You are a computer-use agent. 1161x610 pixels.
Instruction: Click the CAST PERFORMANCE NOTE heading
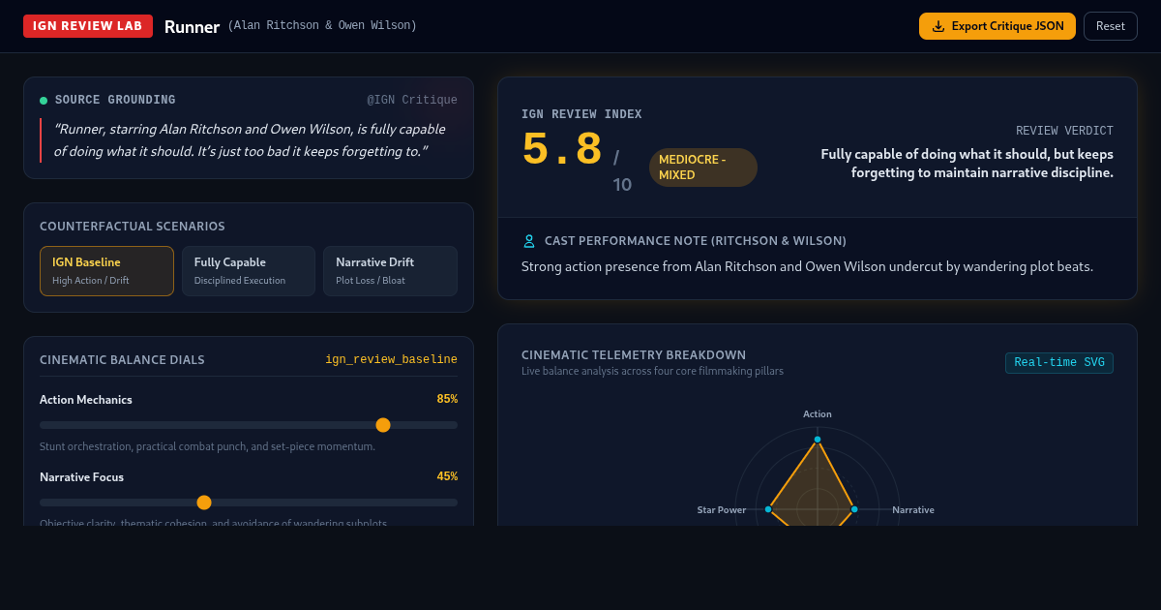pyautogui.click(x=696, y=241)
